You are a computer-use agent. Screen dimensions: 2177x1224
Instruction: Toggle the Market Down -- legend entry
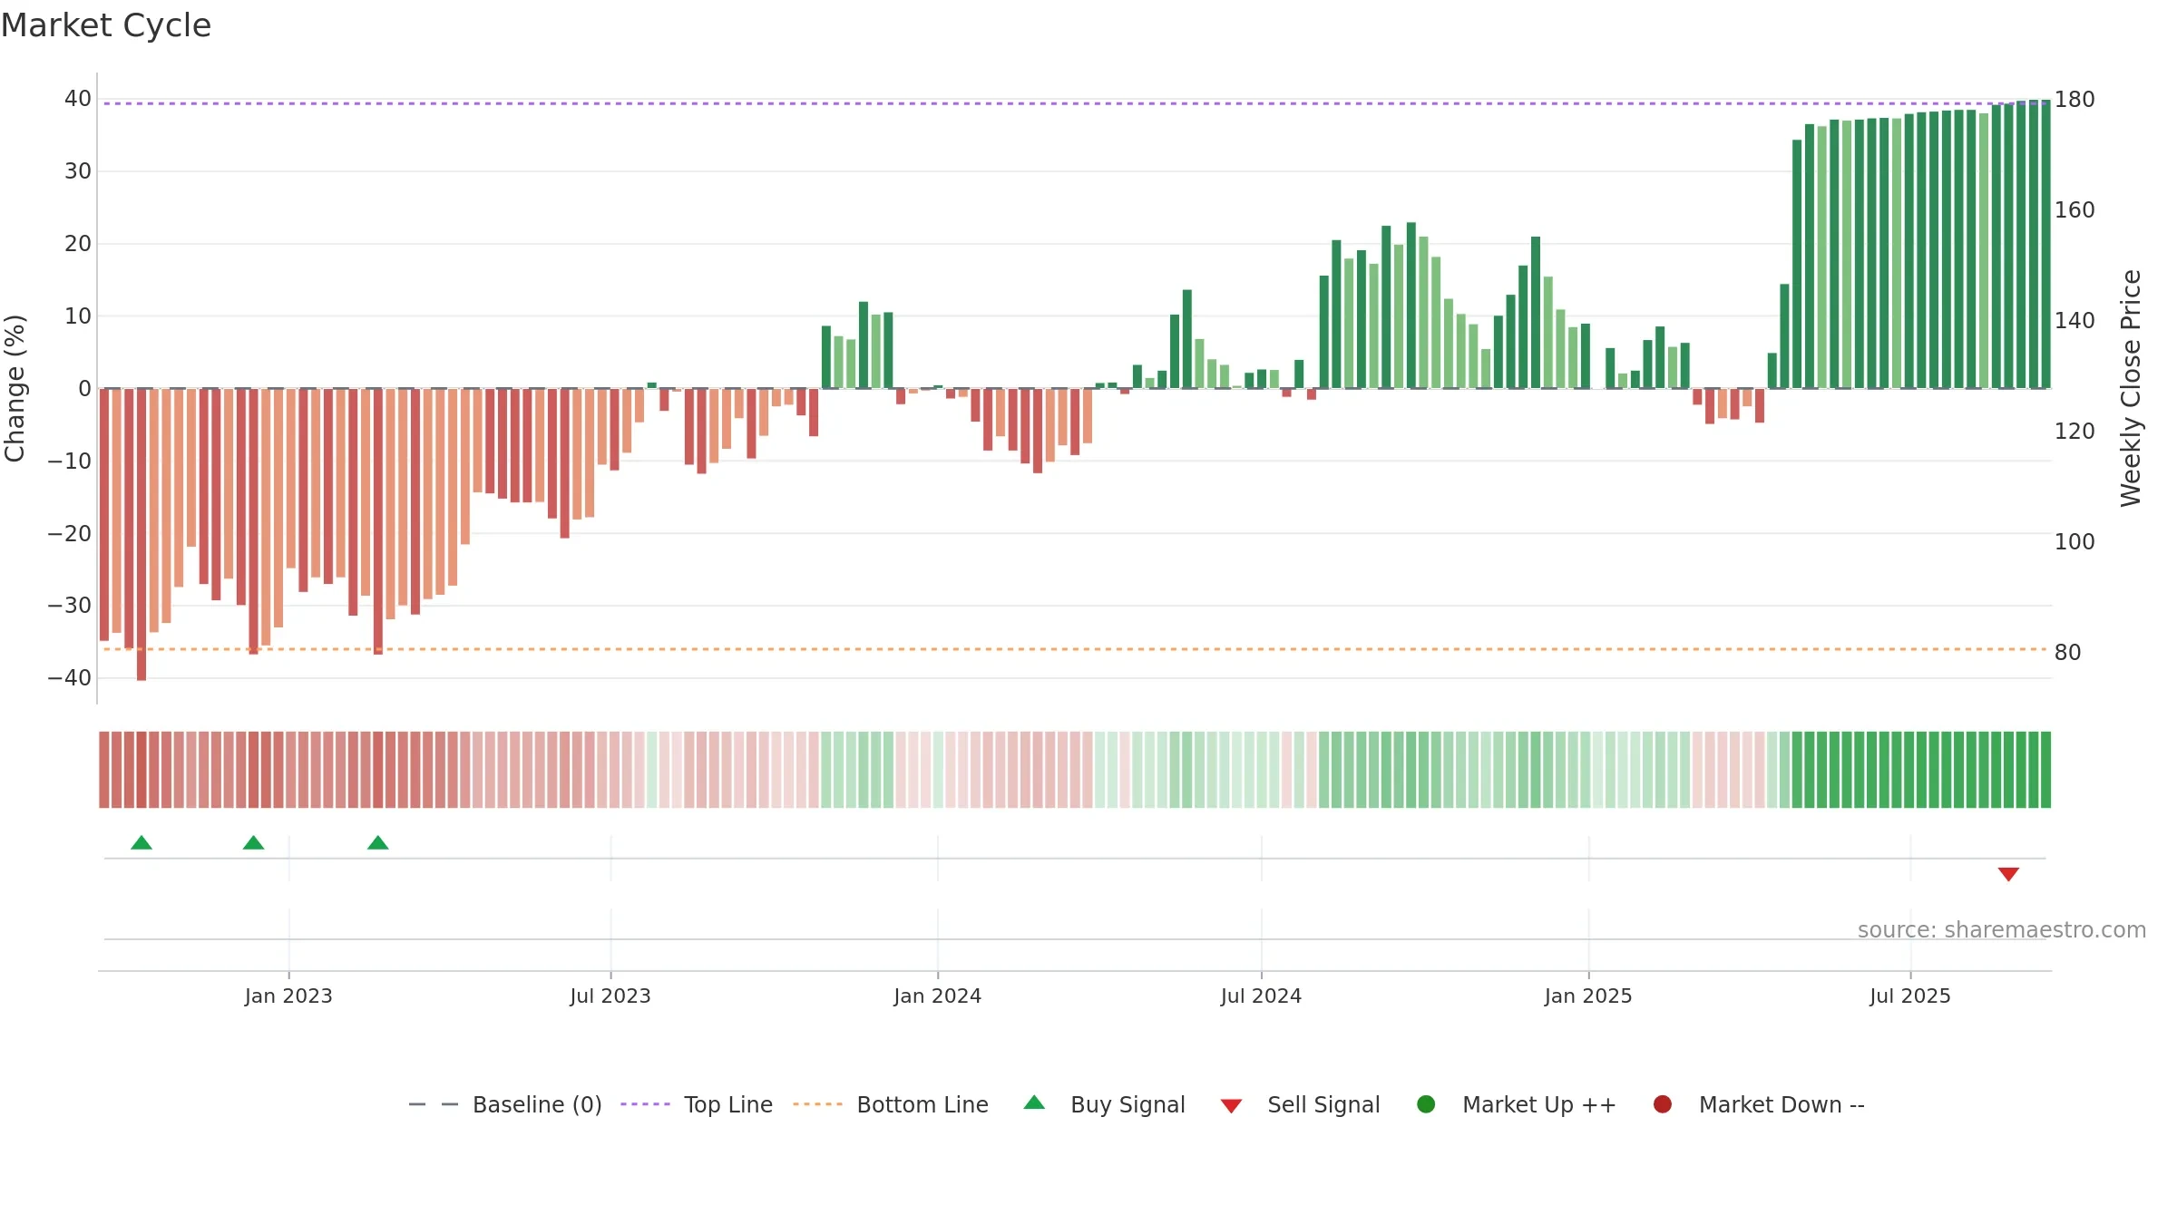[1759, 1104]
